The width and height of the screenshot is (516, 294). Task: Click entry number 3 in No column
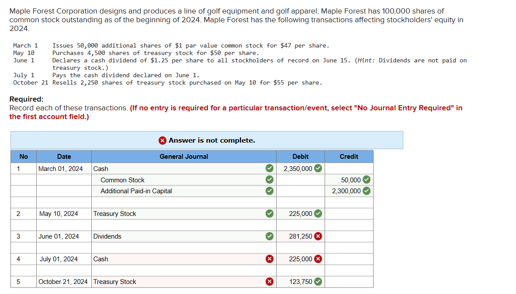(18, 236)
